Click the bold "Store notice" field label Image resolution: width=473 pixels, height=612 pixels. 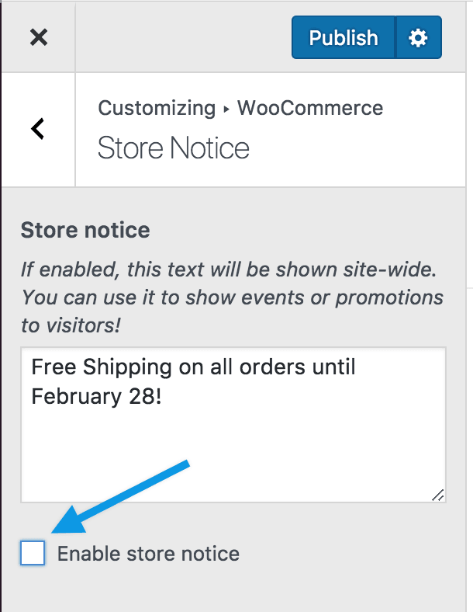click(x=85, y=230)
